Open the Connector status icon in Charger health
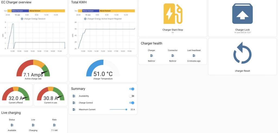Viewport: 278px width, 133px height. pos(173,56)
